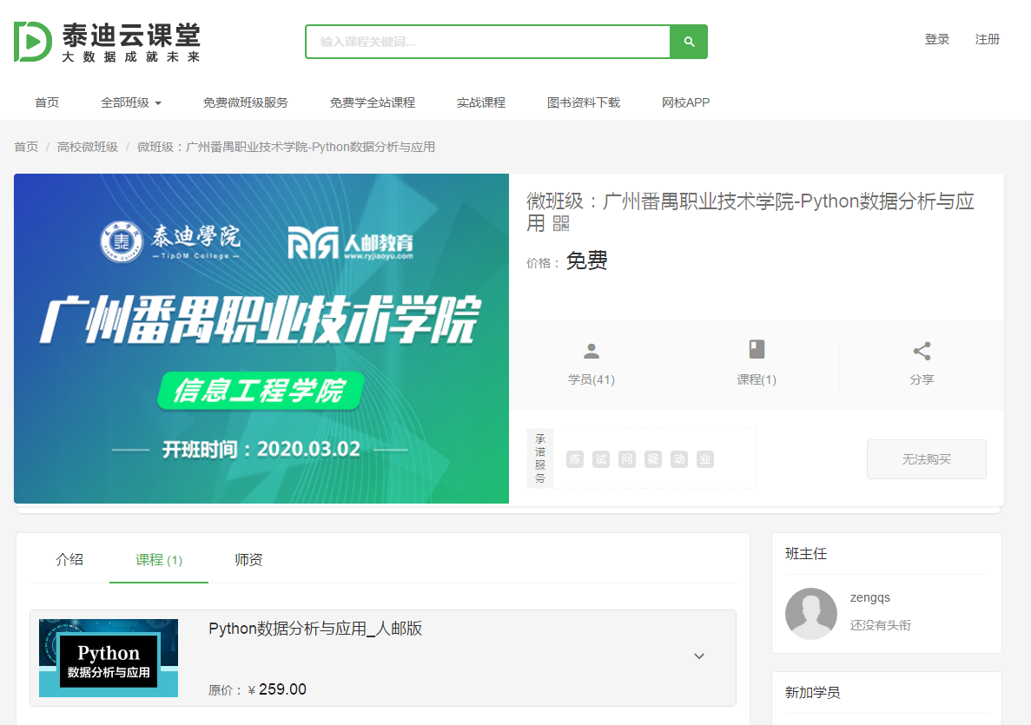Open the 登录 login link
1031x725 pixels.
pos(937,39)
